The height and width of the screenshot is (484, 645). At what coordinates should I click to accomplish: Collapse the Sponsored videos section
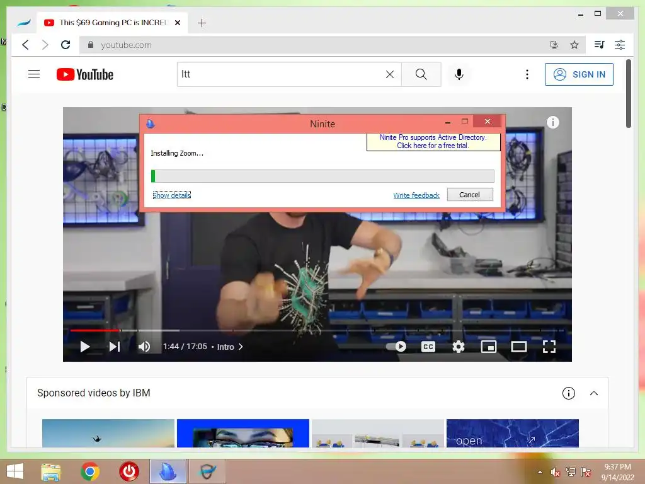pyautogui.click(x=593, y=393)
